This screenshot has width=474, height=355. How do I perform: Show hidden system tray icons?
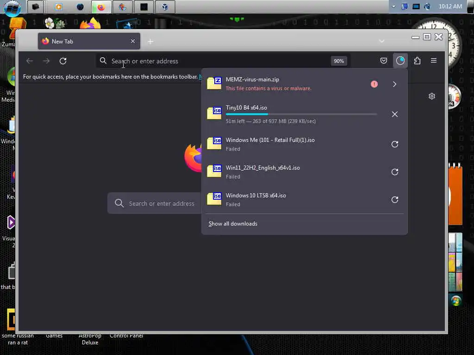point(393,6)
